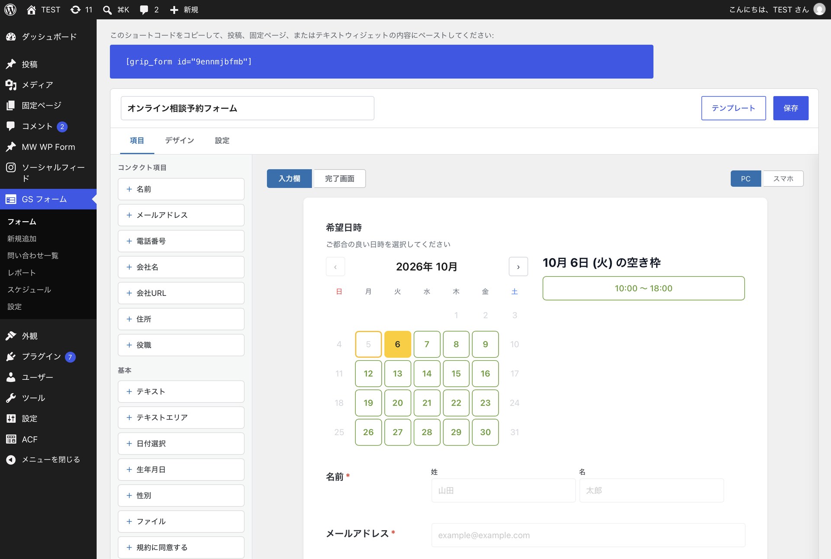Go to the previous calendar month
This screenshot has width=831, height=559.
[335, 267]
